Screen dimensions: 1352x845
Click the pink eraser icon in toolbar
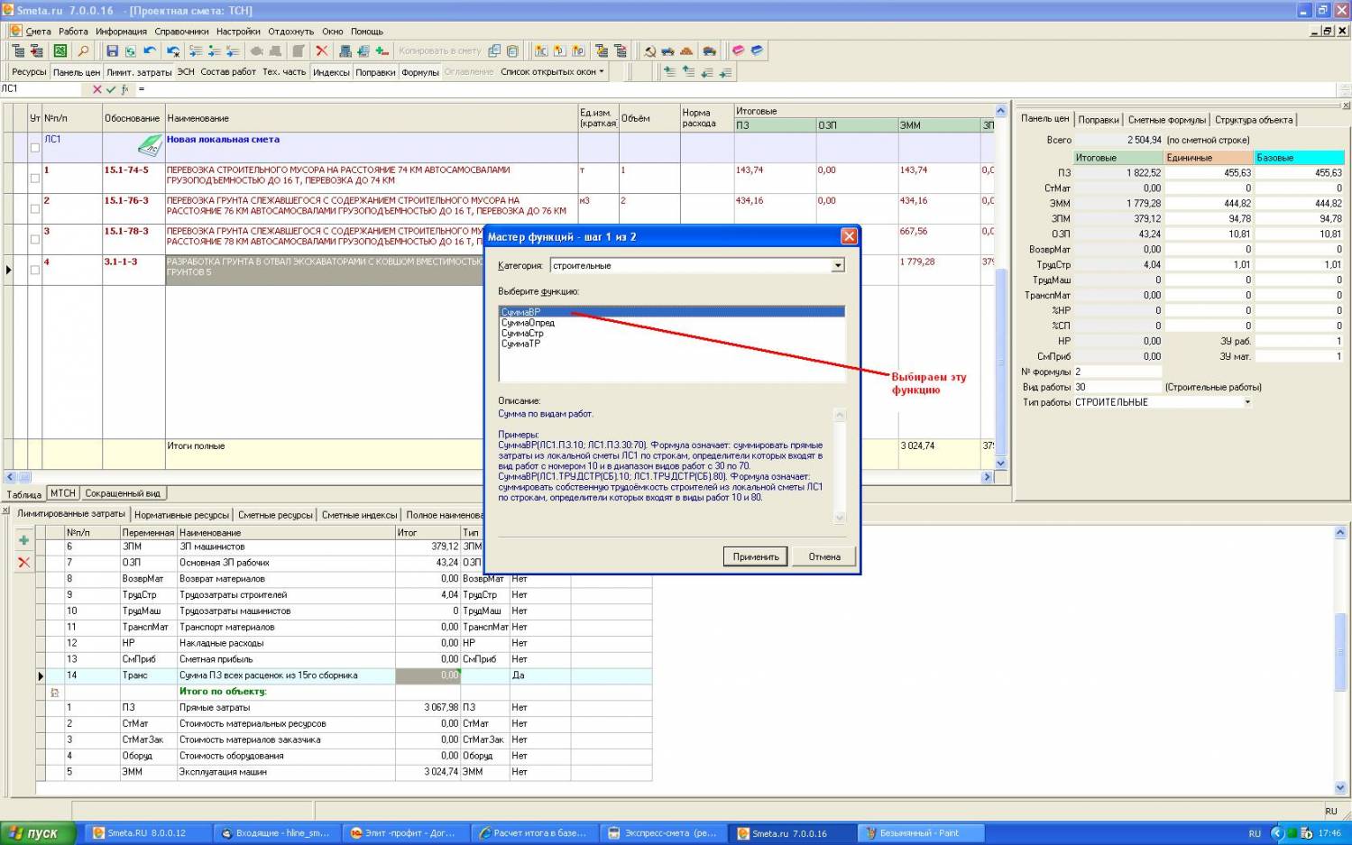coord(738,51)
